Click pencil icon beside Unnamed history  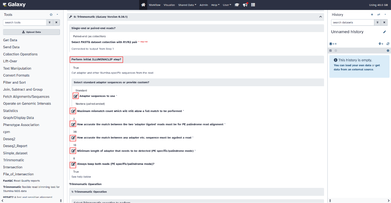tap(384, 32)
